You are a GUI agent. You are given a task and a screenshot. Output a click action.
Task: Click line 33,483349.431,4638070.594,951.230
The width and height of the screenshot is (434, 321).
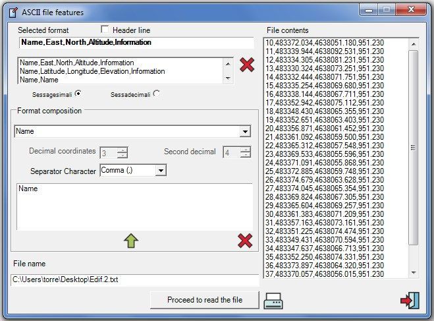[x=325, y=240]
